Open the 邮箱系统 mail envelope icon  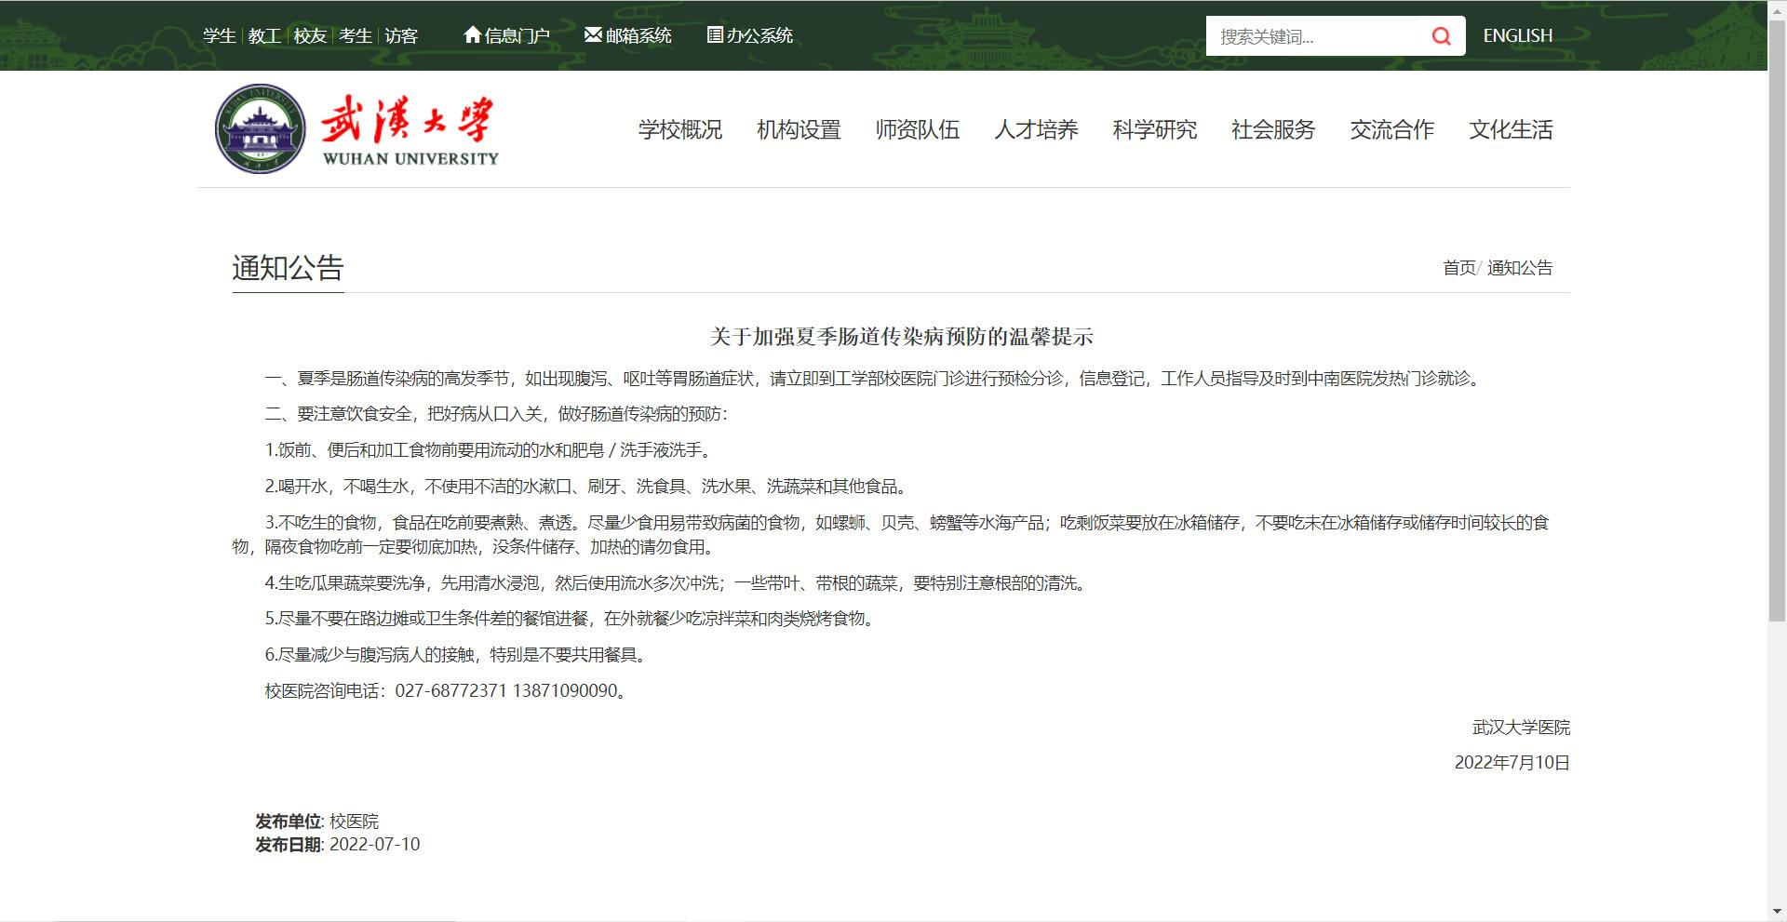pos(593,33)
